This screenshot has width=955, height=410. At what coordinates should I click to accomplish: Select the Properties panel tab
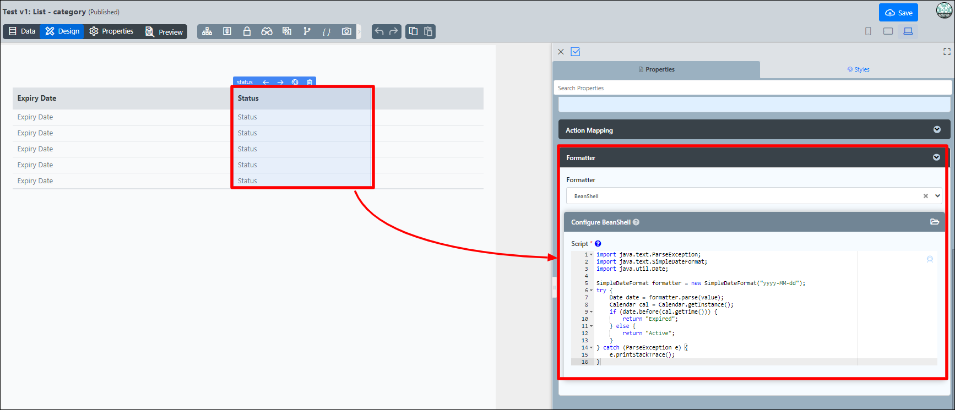point(656,69)
